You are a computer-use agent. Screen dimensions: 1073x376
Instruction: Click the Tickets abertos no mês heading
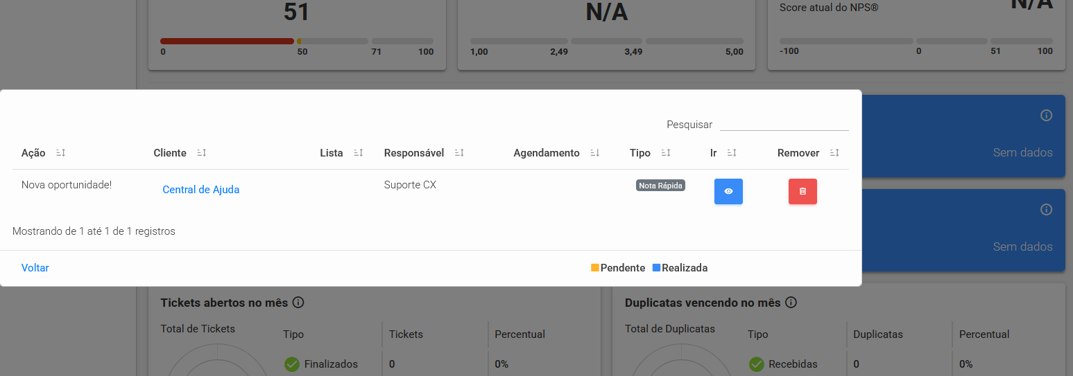coord(224,303)
